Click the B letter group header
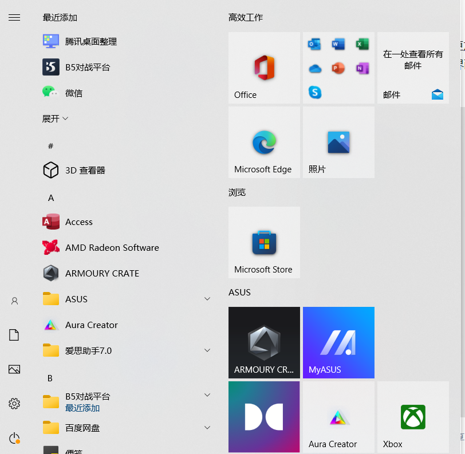This screenshot has height=454, width=465. click(x=50, y=378)
